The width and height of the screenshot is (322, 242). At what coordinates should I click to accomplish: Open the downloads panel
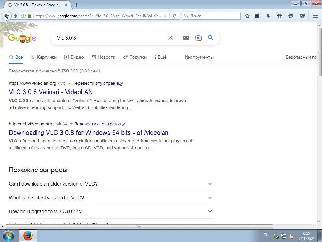[268, 16]
